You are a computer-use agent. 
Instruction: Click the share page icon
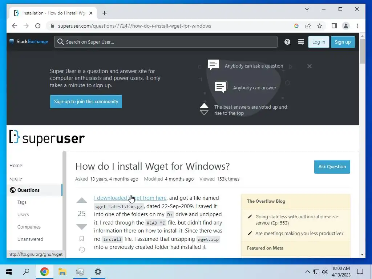308,26
